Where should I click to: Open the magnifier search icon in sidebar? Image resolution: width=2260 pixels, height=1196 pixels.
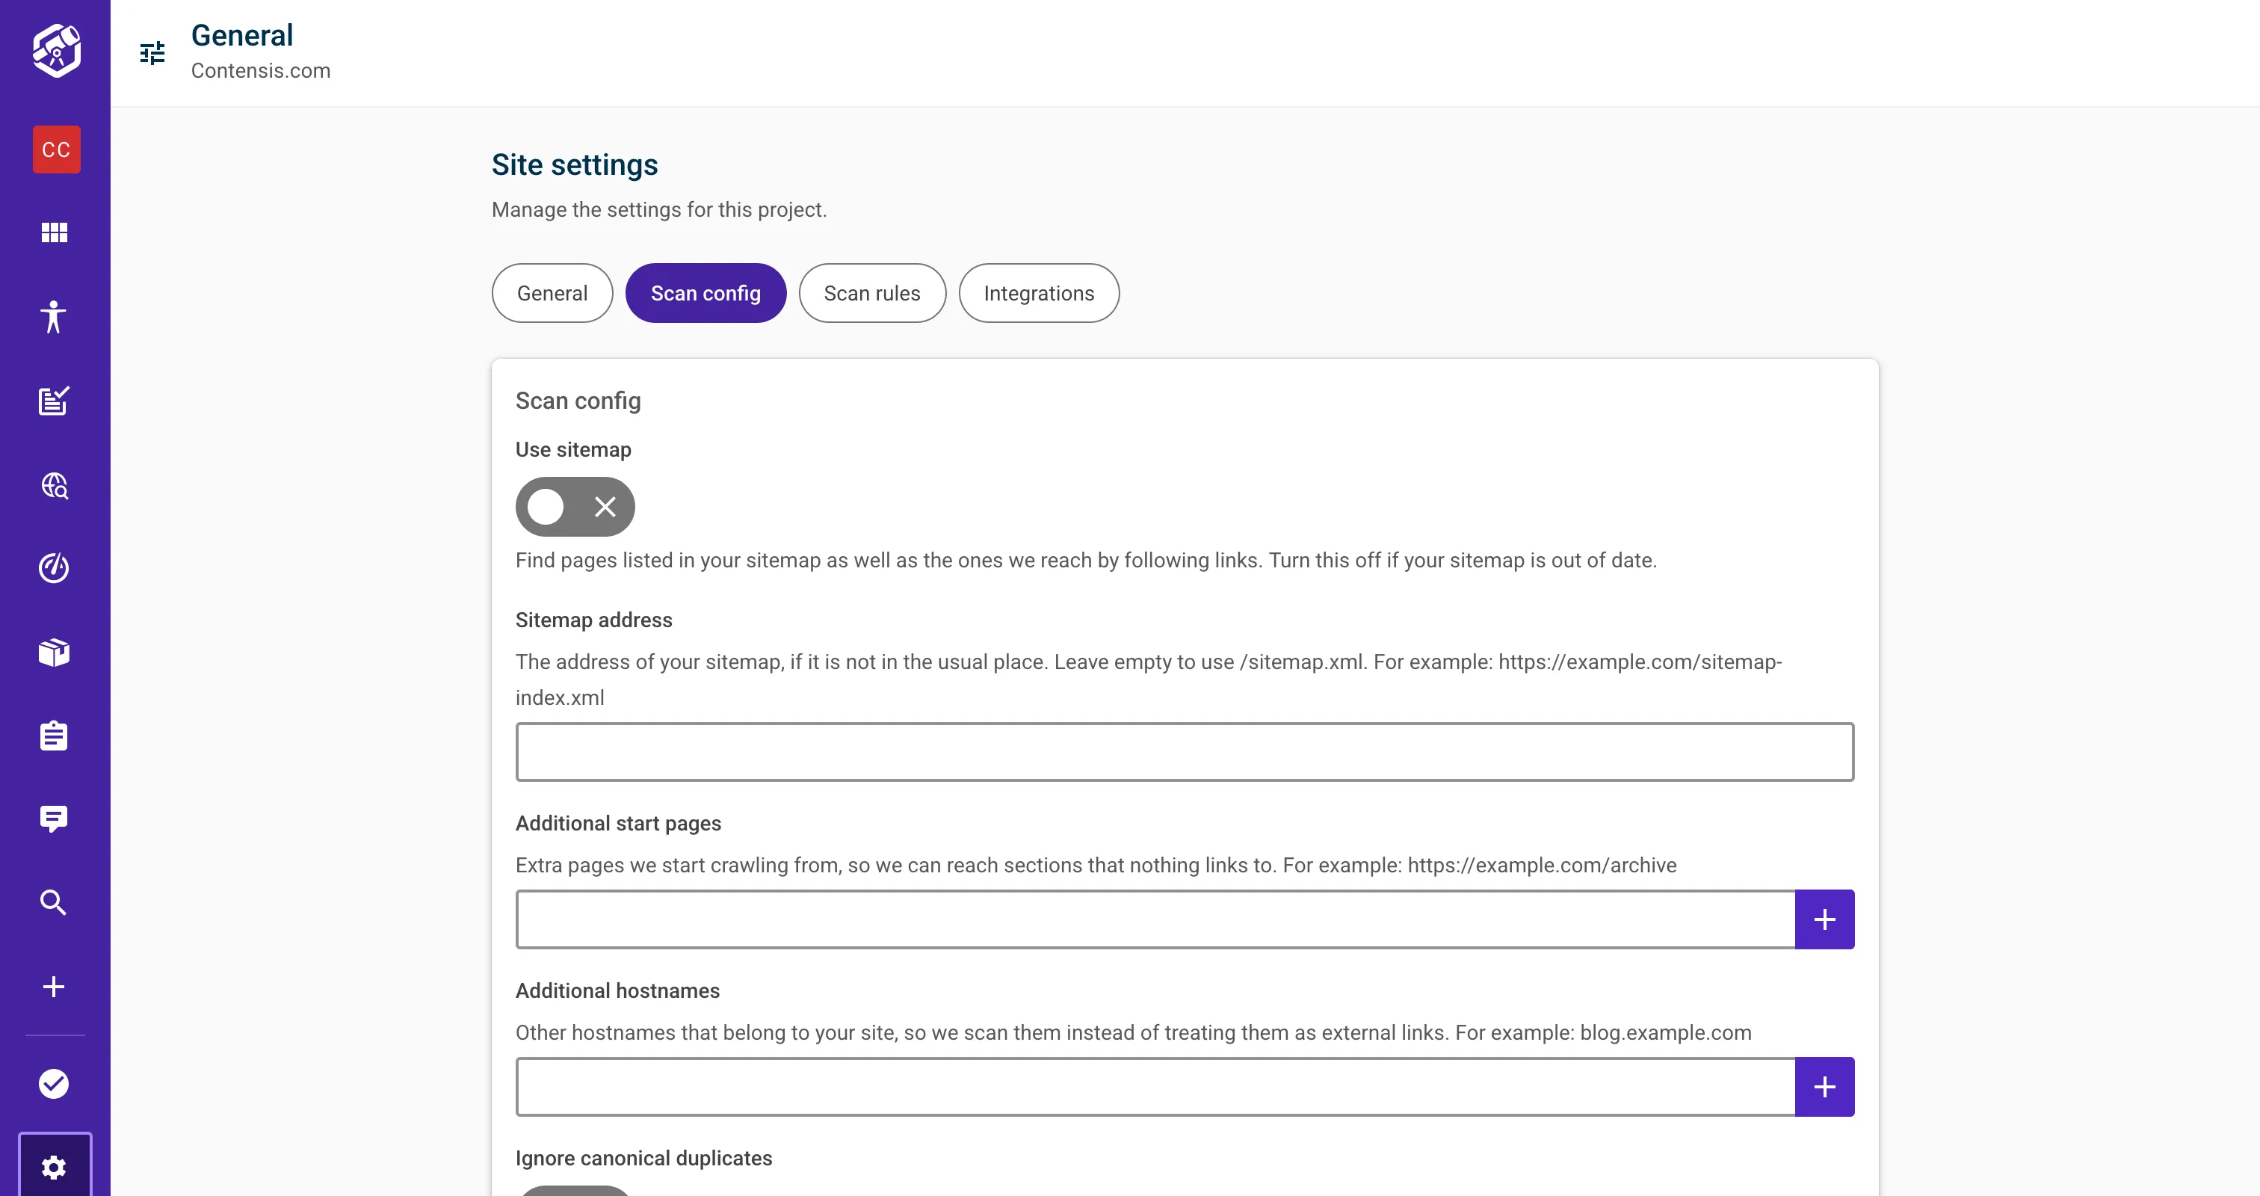click(x=55, y=902)
